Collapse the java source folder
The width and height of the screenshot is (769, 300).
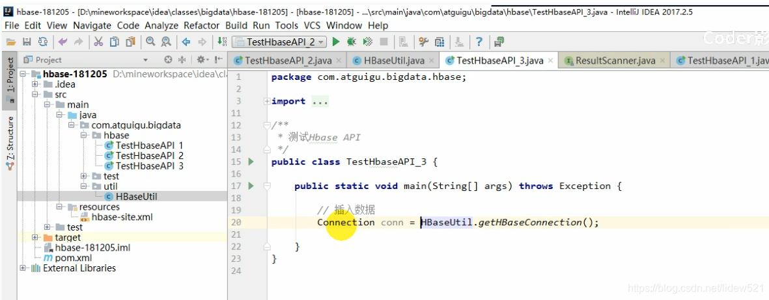pyautogui.click(x=59, y=115)
